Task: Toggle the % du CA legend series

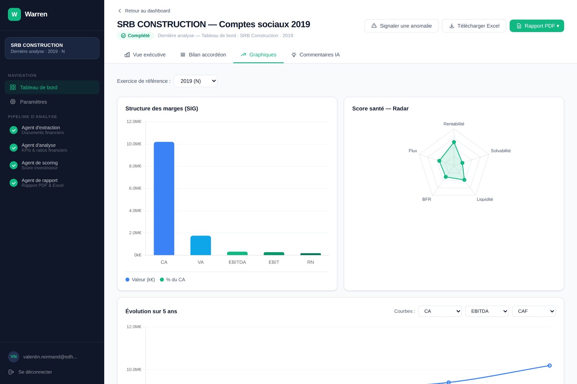Action: 172,280
